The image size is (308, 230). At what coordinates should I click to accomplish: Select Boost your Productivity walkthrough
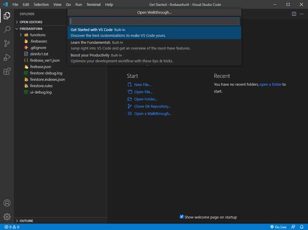click(x=154, y=58)
